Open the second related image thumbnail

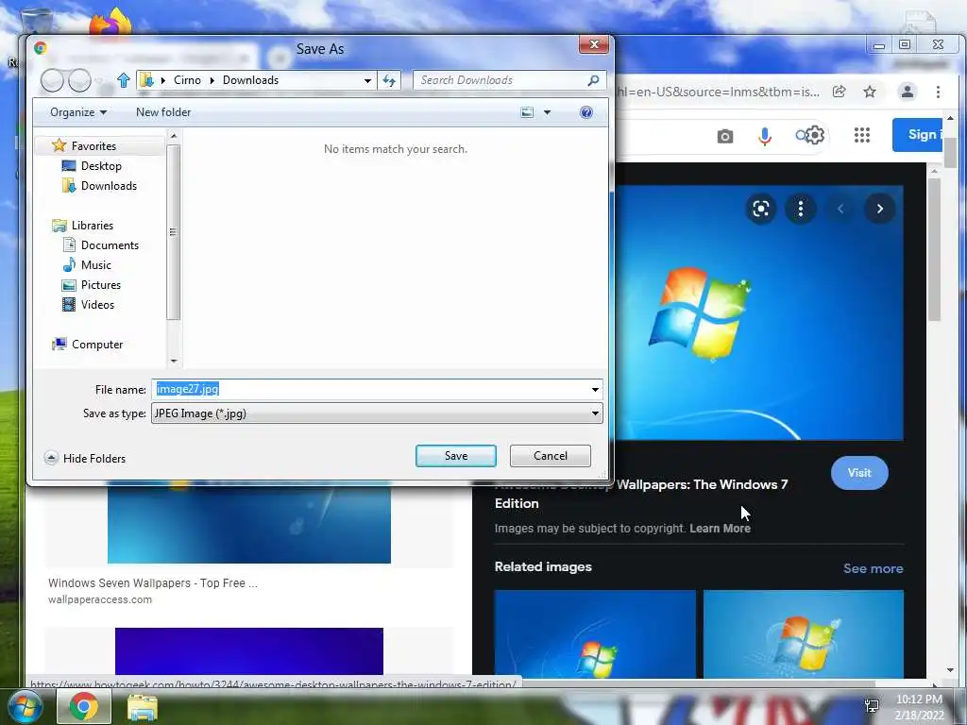pos(804,633)
